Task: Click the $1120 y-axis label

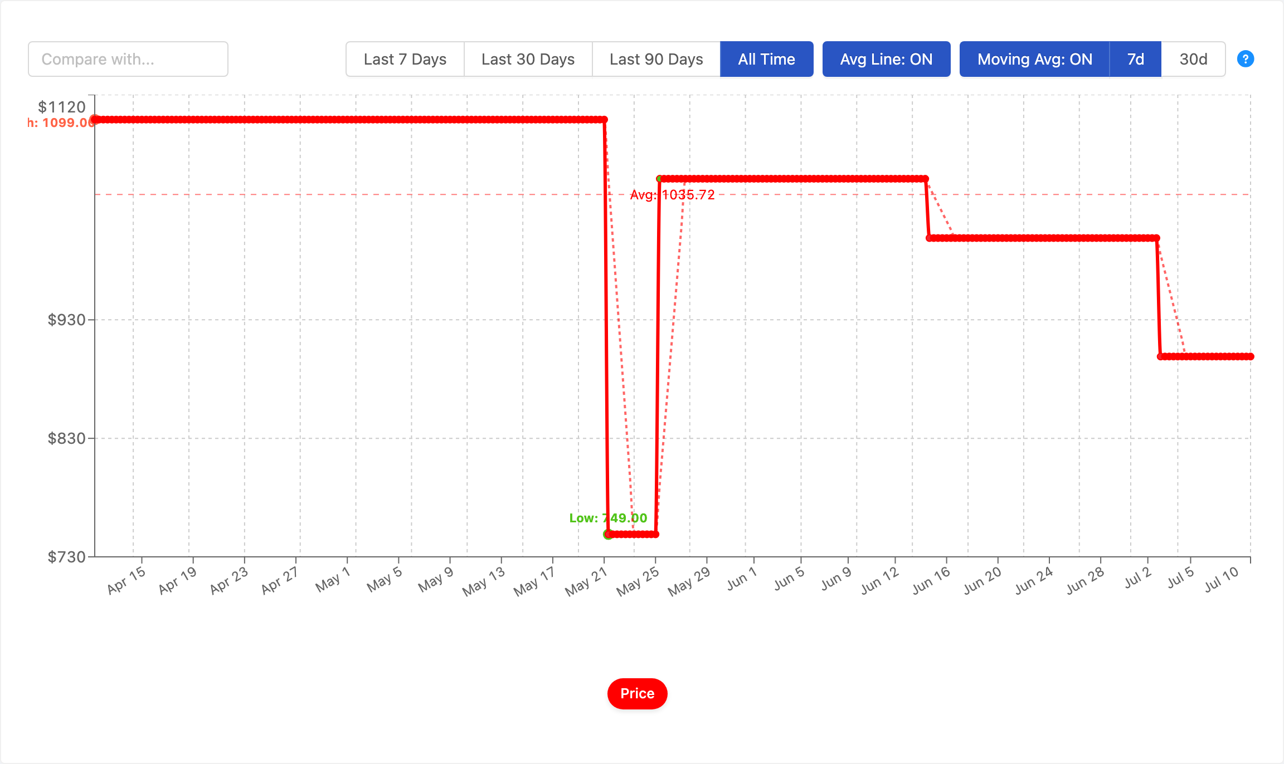Action: point(62,107)
